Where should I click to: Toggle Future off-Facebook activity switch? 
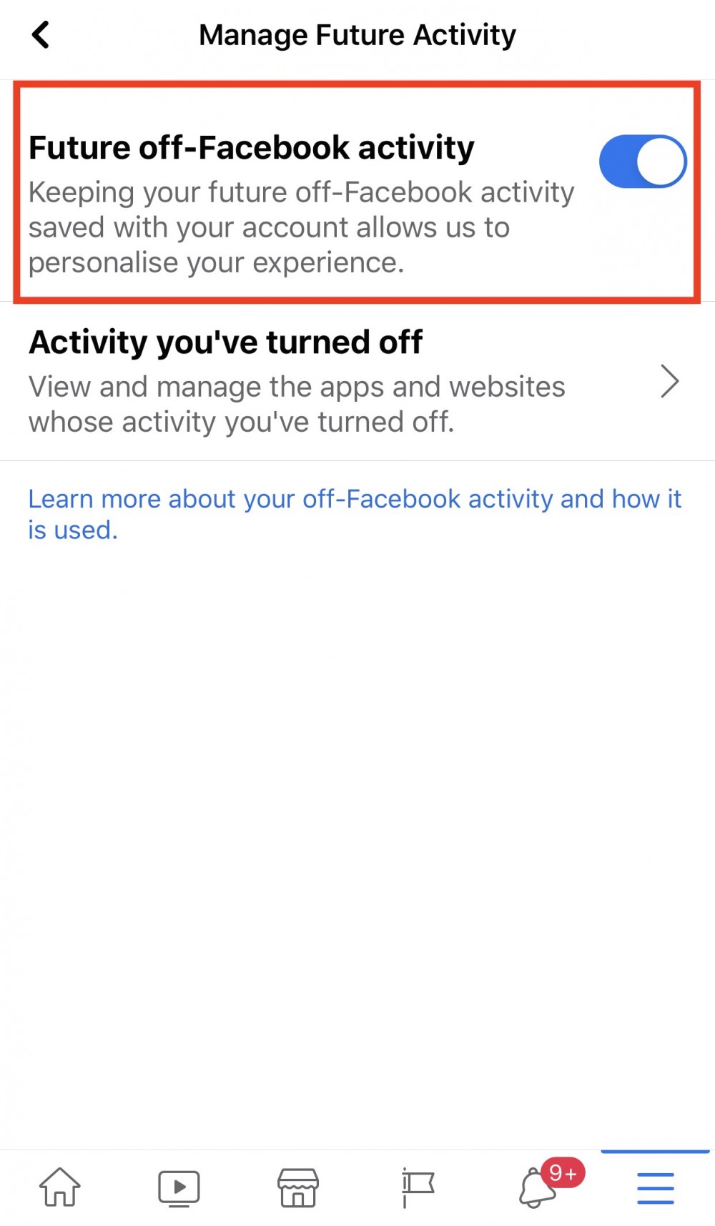pyautogui.click(x=642, y=162)
